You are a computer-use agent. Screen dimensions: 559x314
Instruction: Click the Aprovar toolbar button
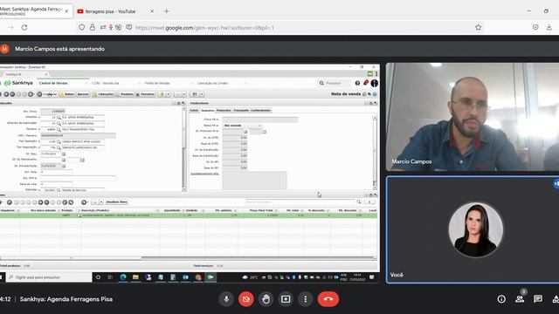click(x=83, y=94)
